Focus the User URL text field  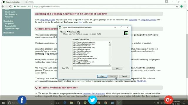(x=92, y=68)
